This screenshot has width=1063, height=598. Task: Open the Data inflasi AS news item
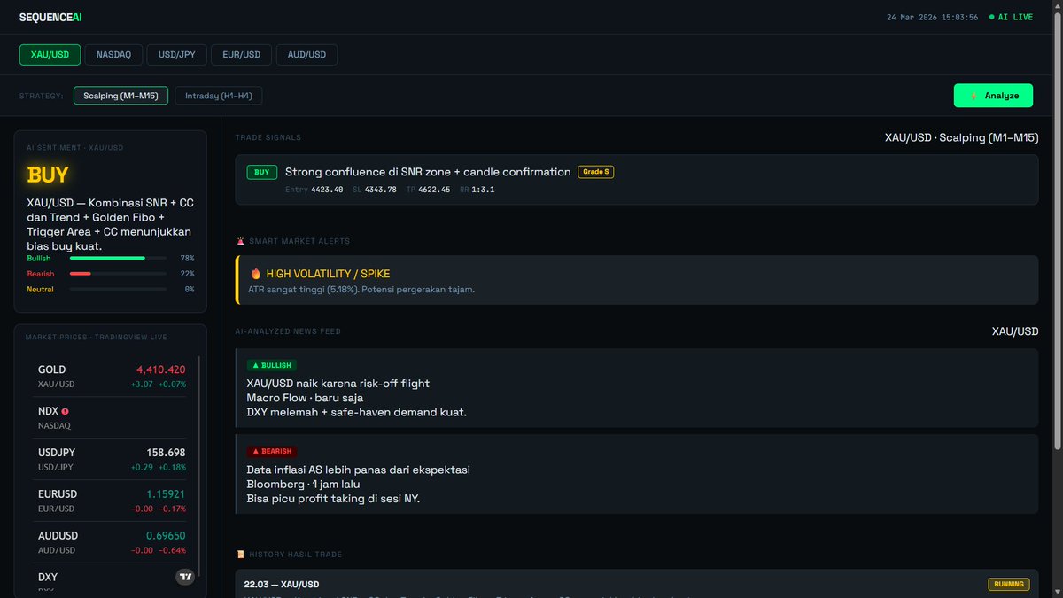pyautogui.click(x=637, y=474)
